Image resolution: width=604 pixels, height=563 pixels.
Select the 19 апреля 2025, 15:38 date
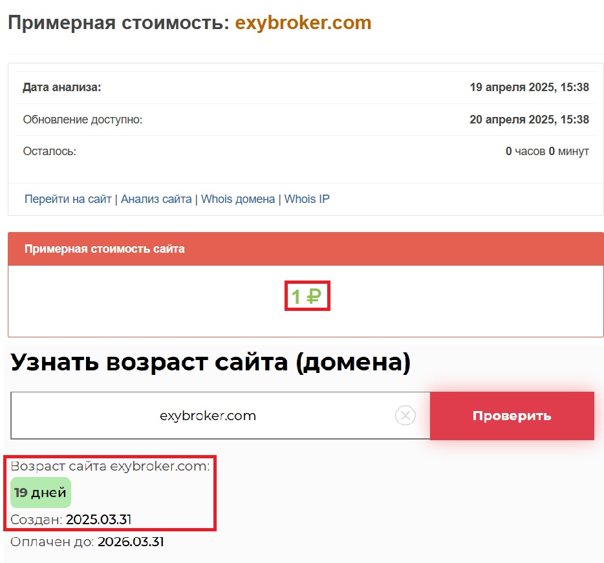529,87
